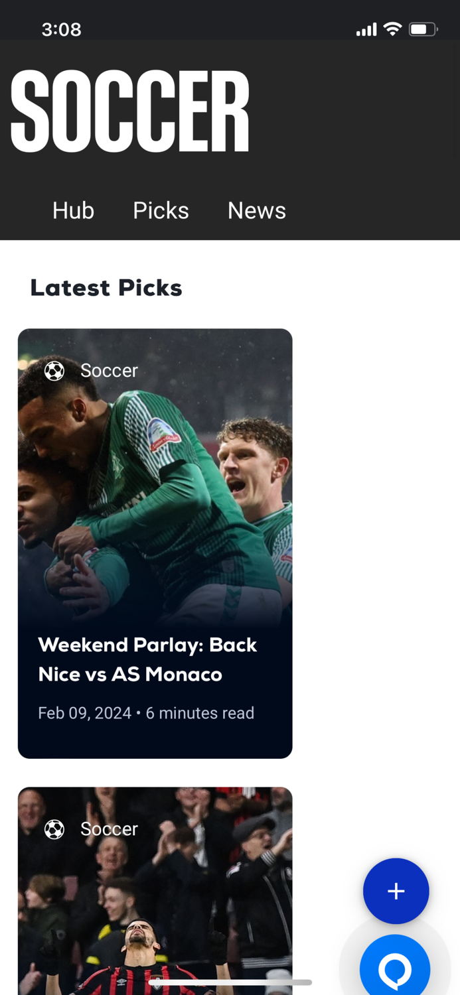
Task: Tap the 6 minutes read text
Action: pyautogui.click(x=200, y=713)
